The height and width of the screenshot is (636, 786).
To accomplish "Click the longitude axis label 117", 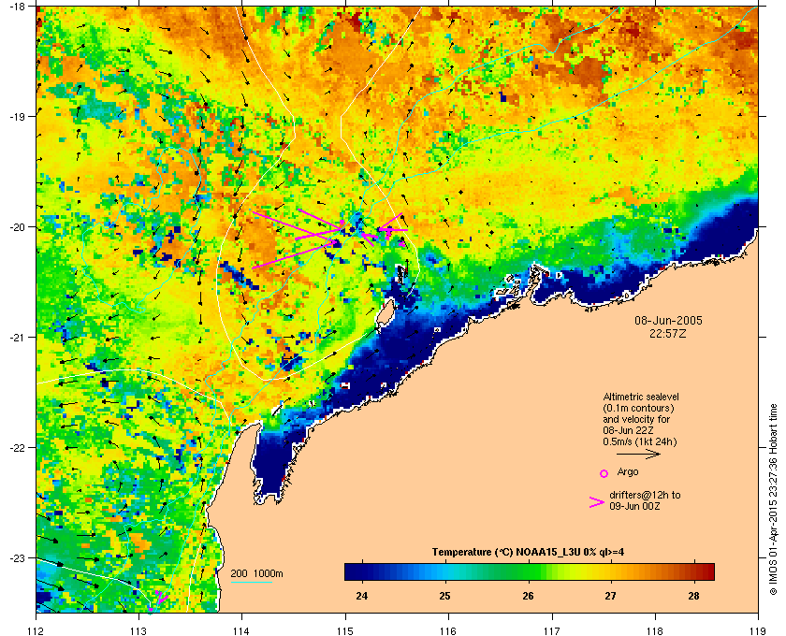I will 552,631.
